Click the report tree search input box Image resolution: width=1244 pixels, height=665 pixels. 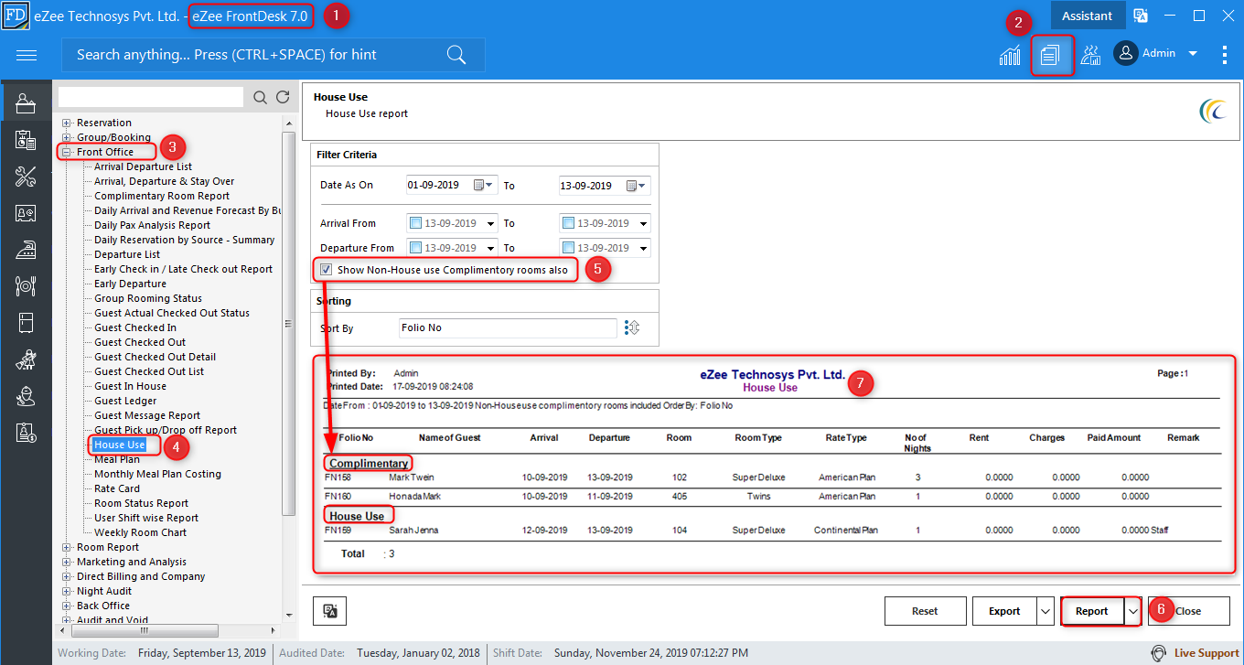(x=151, y=97)
